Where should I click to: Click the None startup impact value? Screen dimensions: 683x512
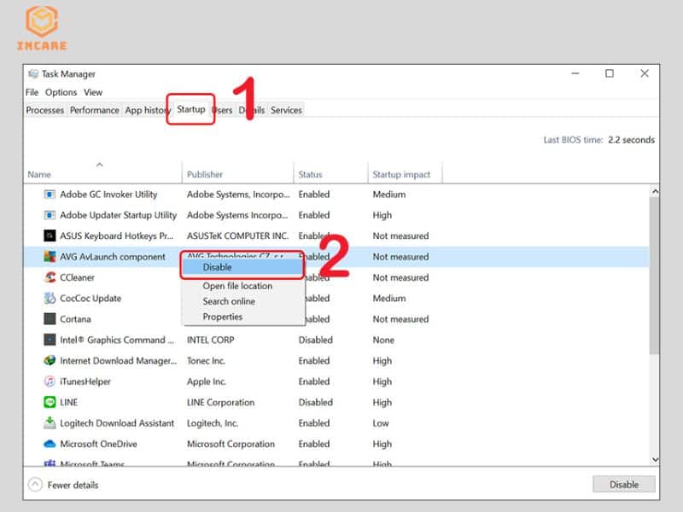pos(383,340)
